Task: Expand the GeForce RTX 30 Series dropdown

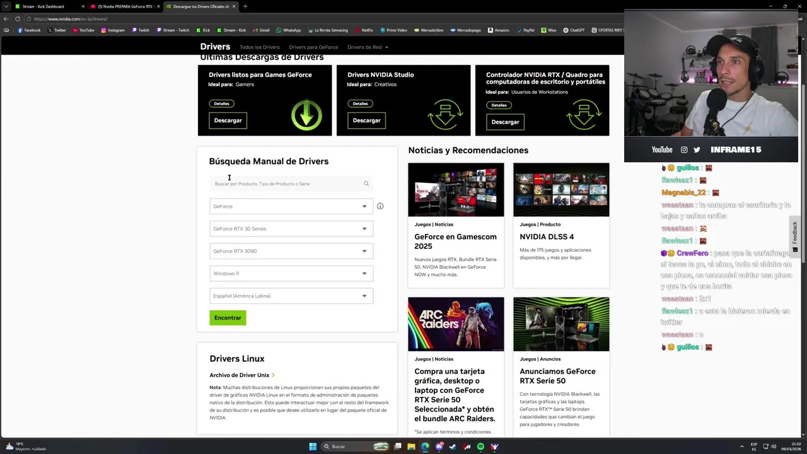Action: pos(291,229)
